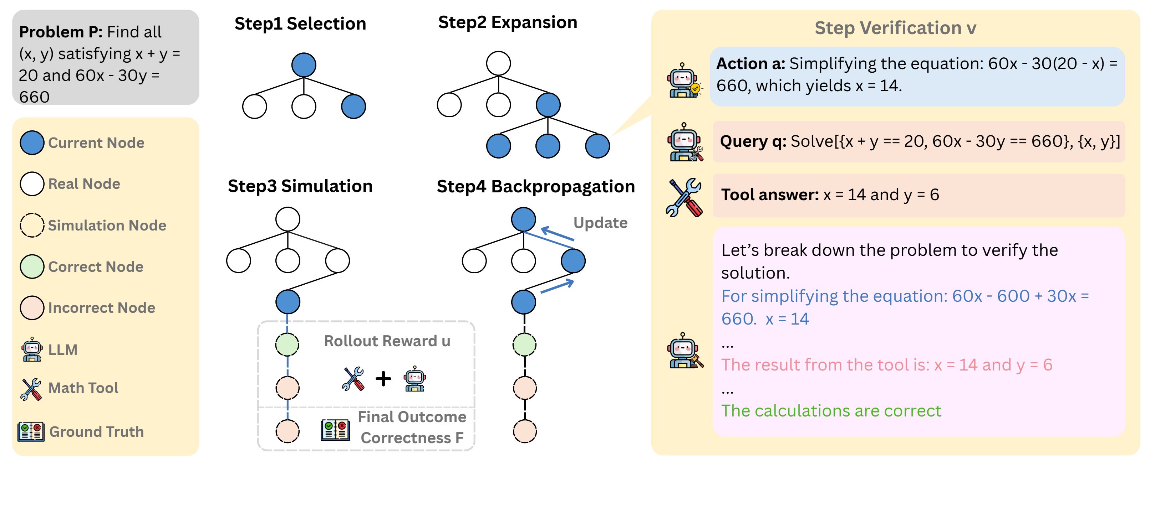Select the Step4 Backpropagation heading
This screenshot has width=1150, height=513.
click(535, 186)
